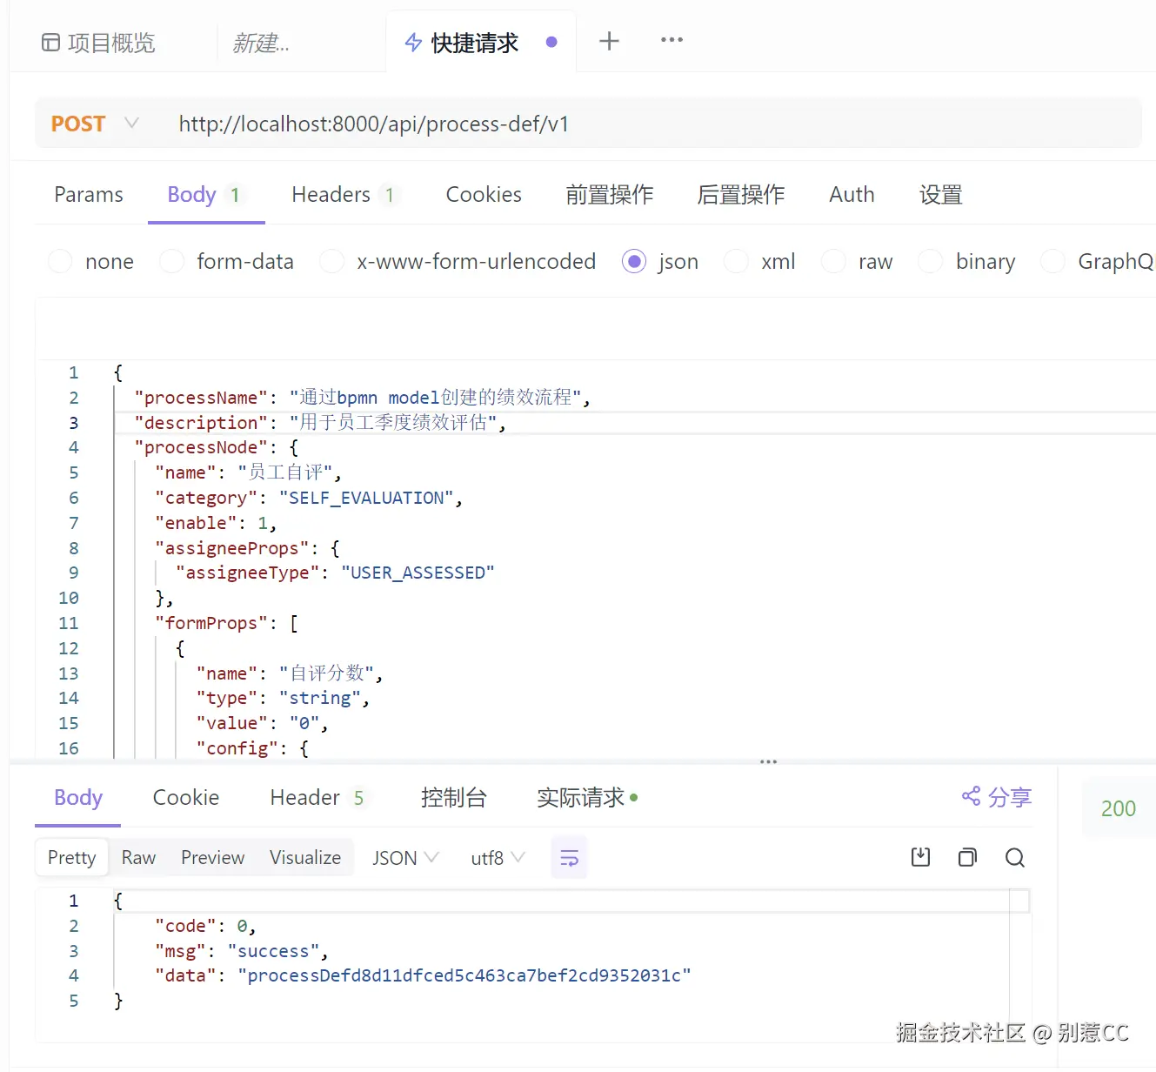Open the 控制台 console tab
Viewport: 1156px width, 1072px height.
click(453, 797)
